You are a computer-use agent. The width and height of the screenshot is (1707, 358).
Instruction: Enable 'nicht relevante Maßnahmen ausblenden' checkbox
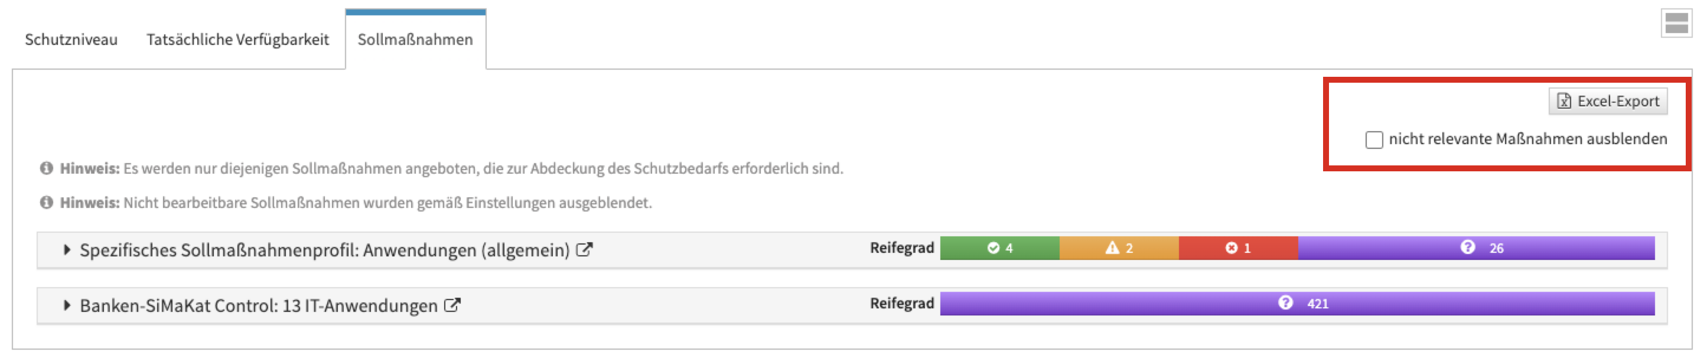pyautogui.click(x=1374, y=140)
